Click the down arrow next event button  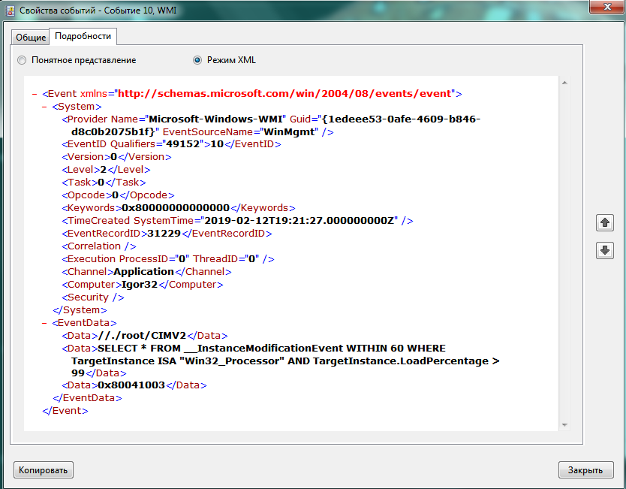coord(604,250)
